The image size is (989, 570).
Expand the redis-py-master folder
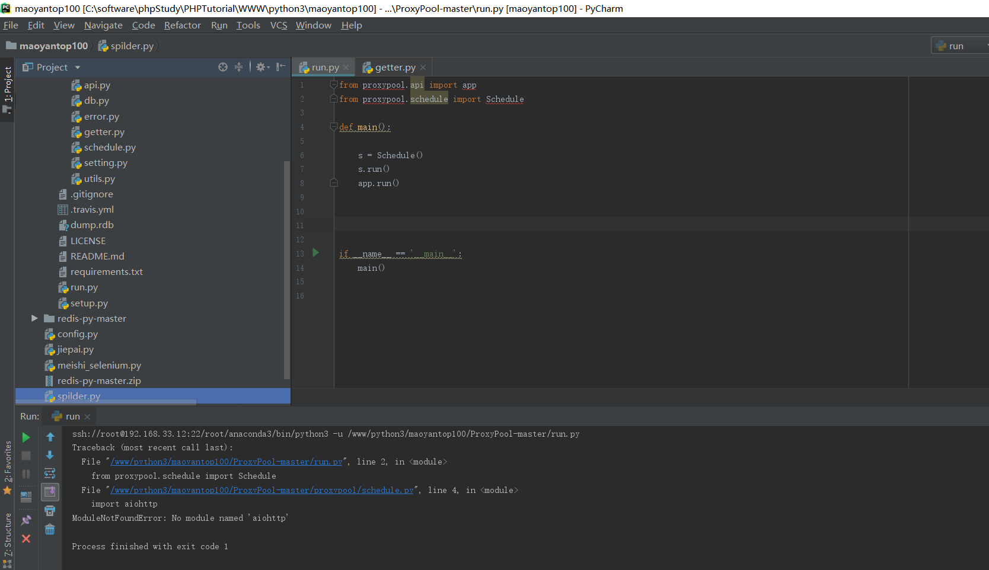[34, 319]
